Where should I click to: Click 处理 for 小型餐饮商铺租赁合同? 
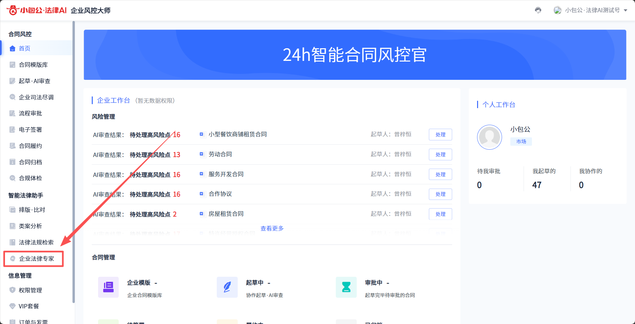[x=440, y=135]
